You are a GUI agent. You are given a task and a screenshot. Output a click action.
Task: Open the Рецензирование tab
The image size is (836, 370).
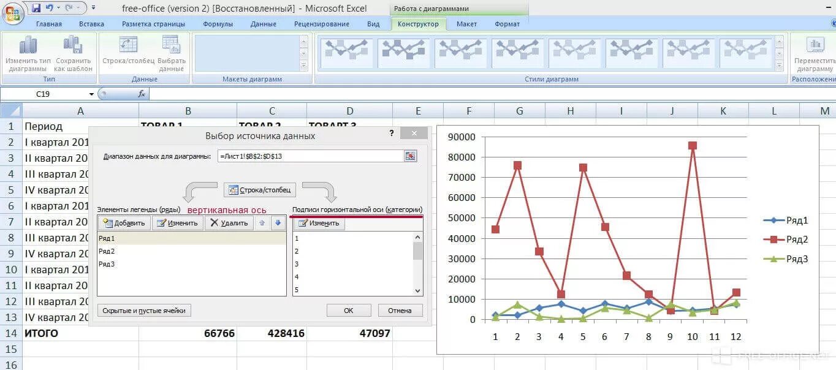(322, 24)
